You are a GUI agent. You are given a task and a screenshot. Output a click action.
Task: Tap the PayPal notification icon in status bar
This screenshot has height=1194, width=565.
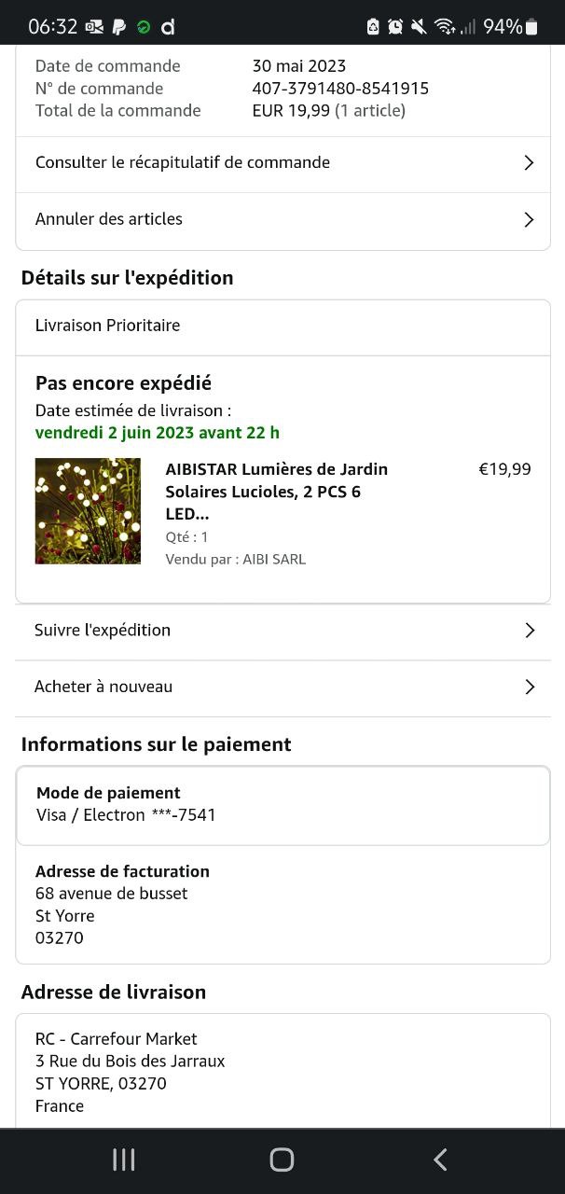click(x=118, y=27)
